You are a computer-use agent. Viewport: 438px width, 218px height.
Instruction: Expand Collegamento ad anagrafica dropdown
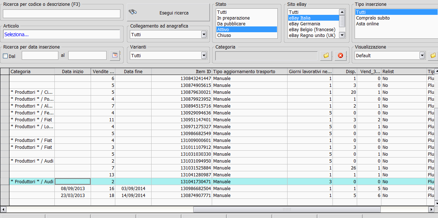pos(204,34)
